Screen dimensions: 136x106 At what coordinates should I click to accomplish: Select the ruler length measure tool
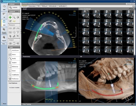pos(10,28)
